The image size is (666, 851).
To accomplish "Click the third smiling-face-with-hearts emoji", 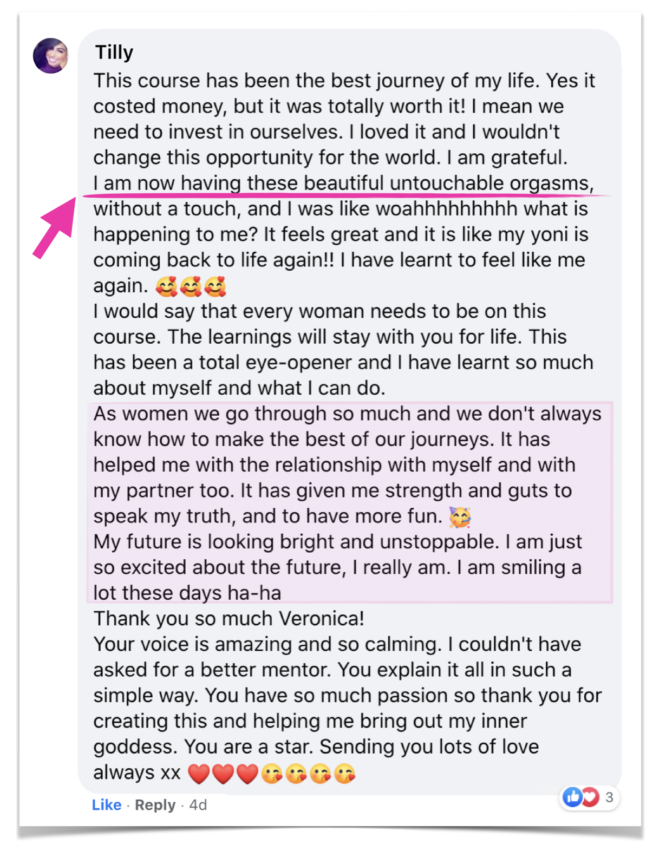I will point(216,286).
